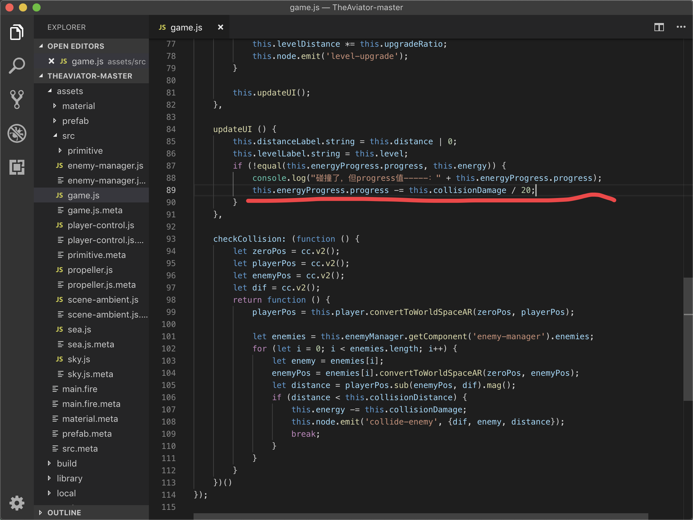Split the editor to the right
This screenshot has width=693, height=520.
[x=659, y=27]
